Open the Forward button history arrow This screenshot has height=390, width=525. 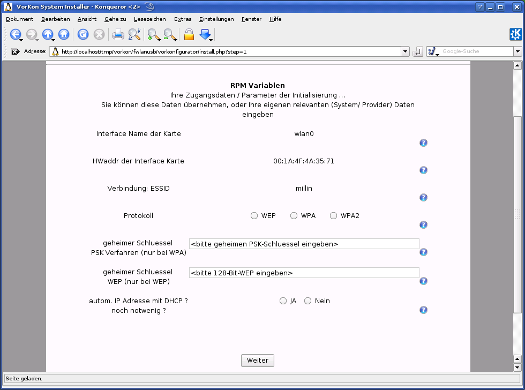point(37,40)
